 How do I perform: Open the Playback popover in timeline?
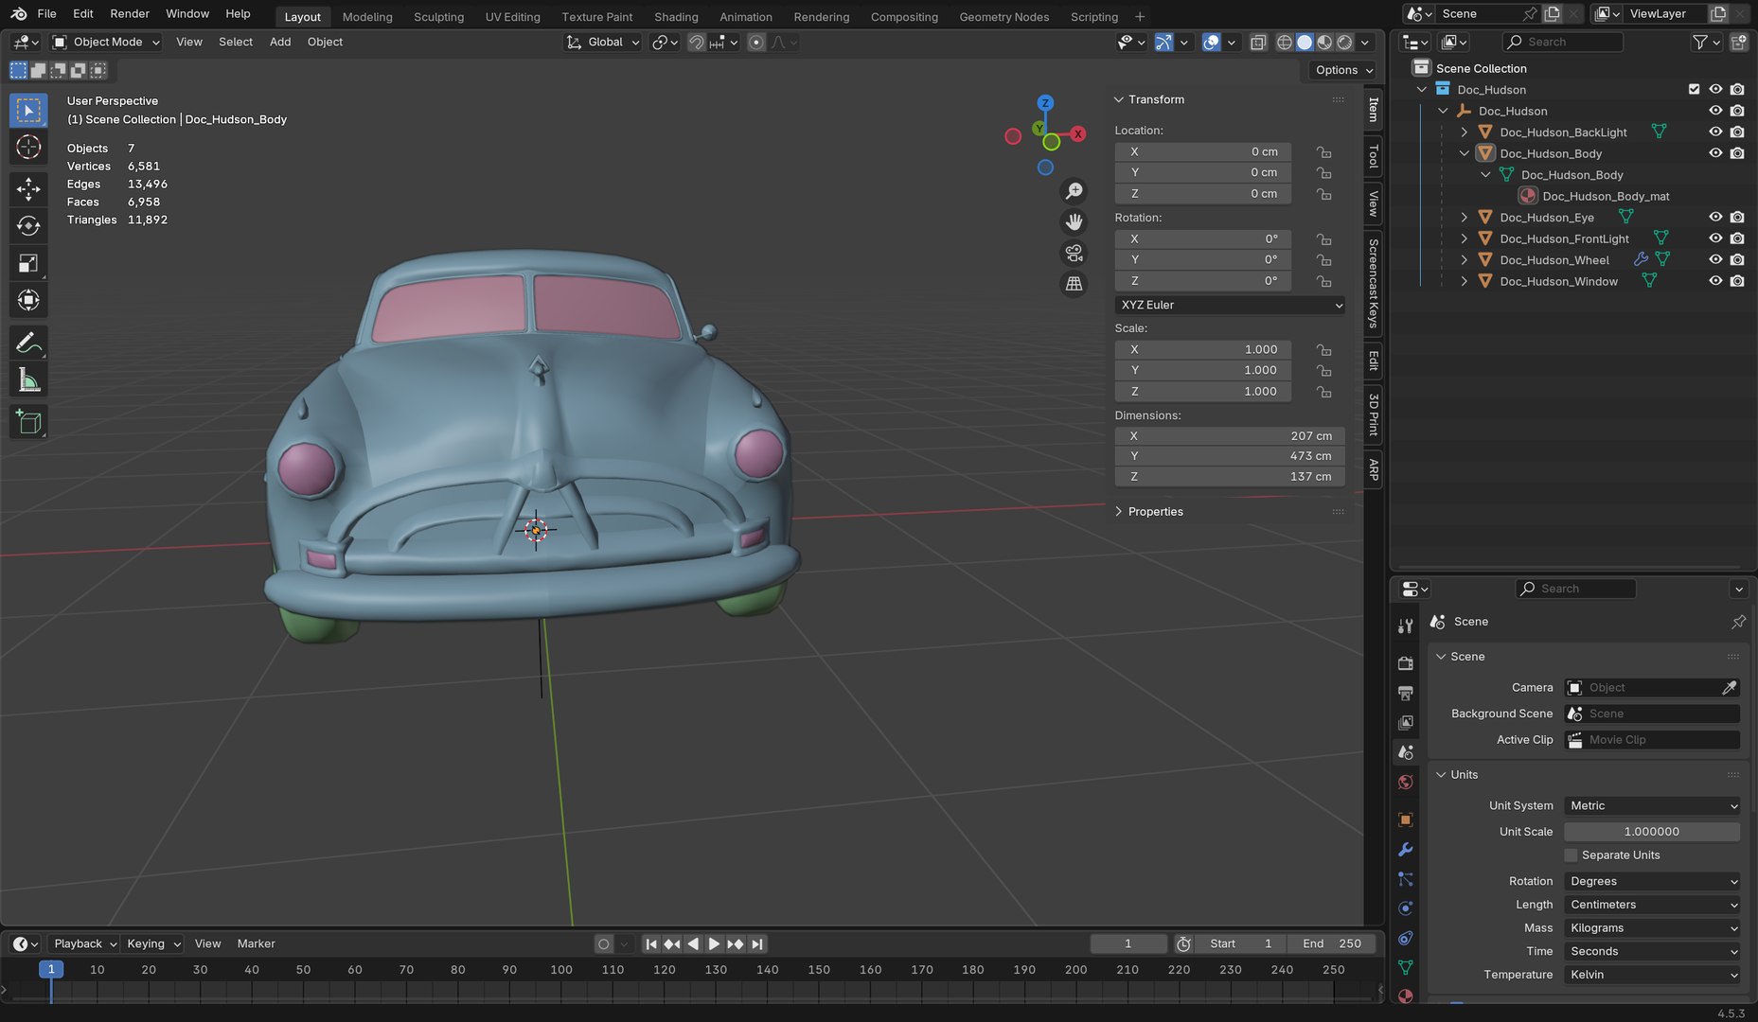tap(84, 944)
